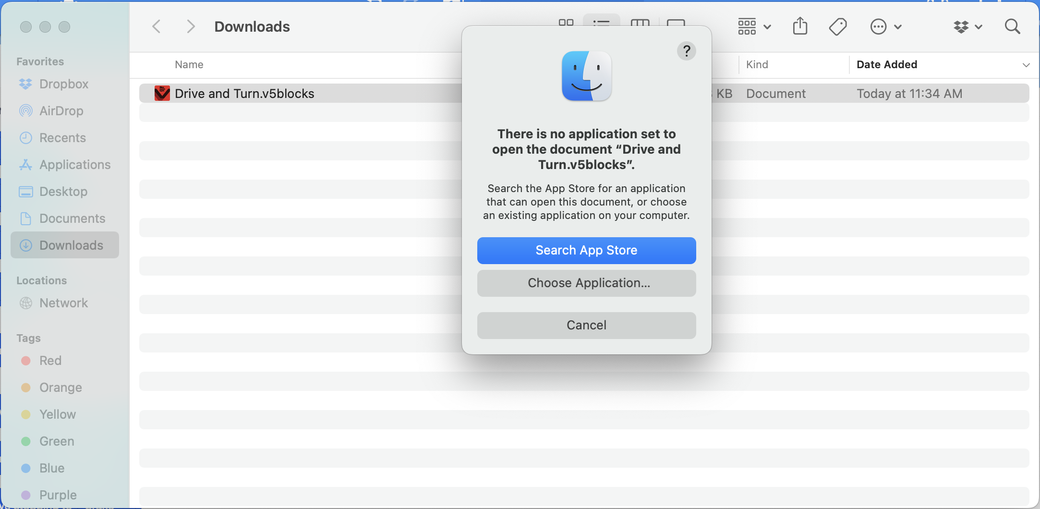Click the Finder face icon in the dialog
The image size is (1040, 509).
[586, 76]
